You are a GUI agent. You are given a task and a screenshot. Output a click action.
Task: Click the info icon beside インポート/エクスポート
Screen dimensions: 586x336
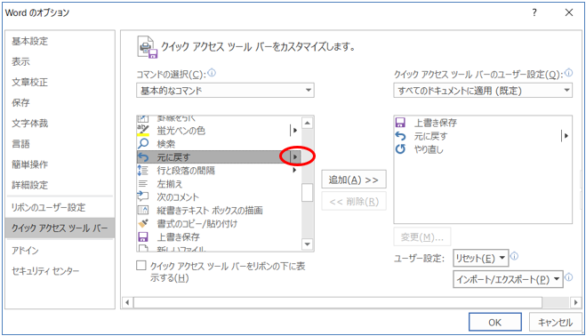(568, 277)
